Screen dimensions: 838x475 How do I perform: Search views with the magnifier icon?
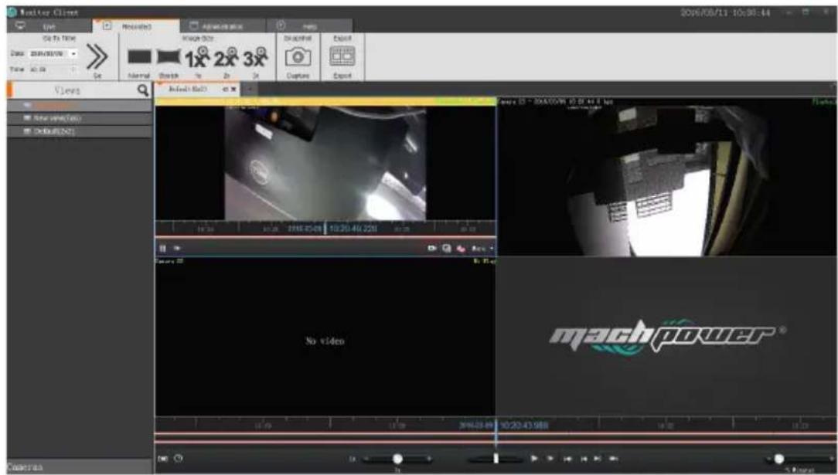coord(143,90)
